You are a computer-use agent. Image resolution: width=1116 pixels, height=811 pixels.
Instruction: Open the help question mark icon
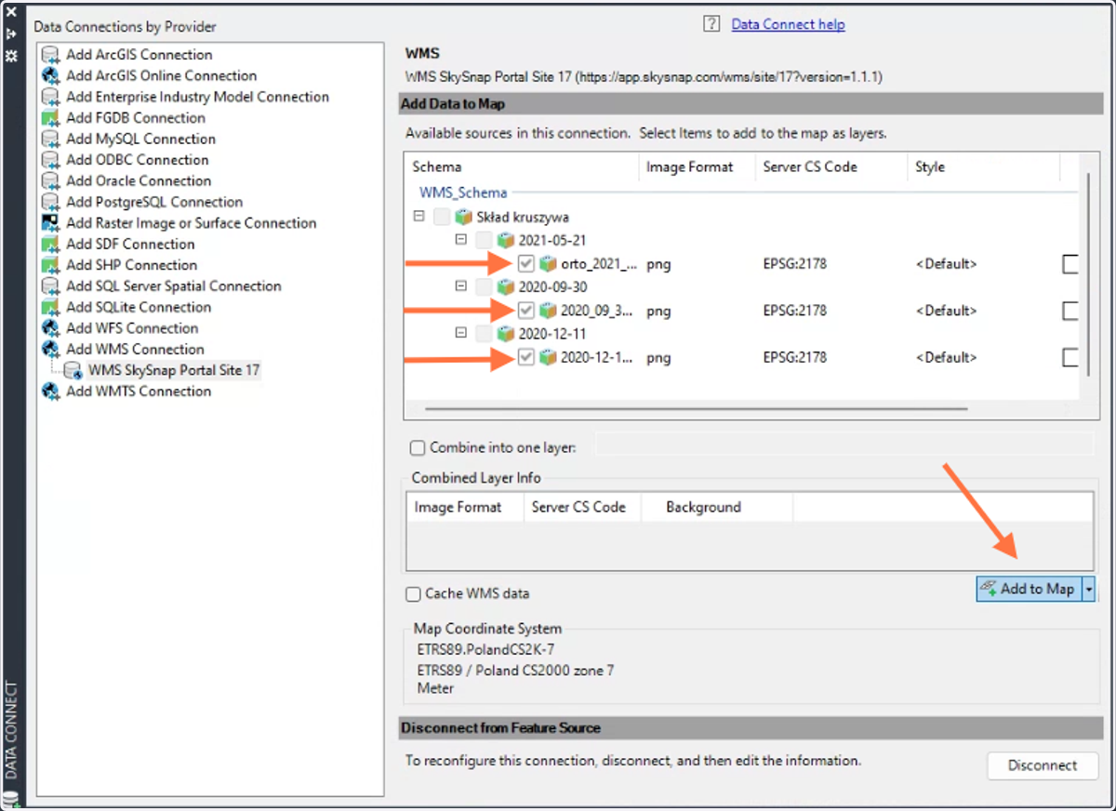tap(711, 24)
